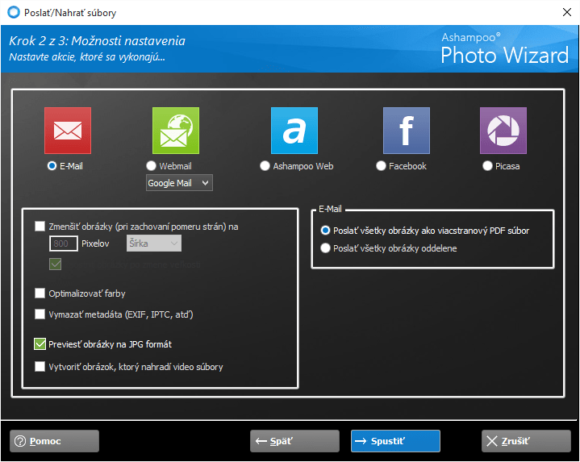Enable Vymazať metadáta checkbox
The width and height of the screenshot is (580, 462).
pos(40,314)
